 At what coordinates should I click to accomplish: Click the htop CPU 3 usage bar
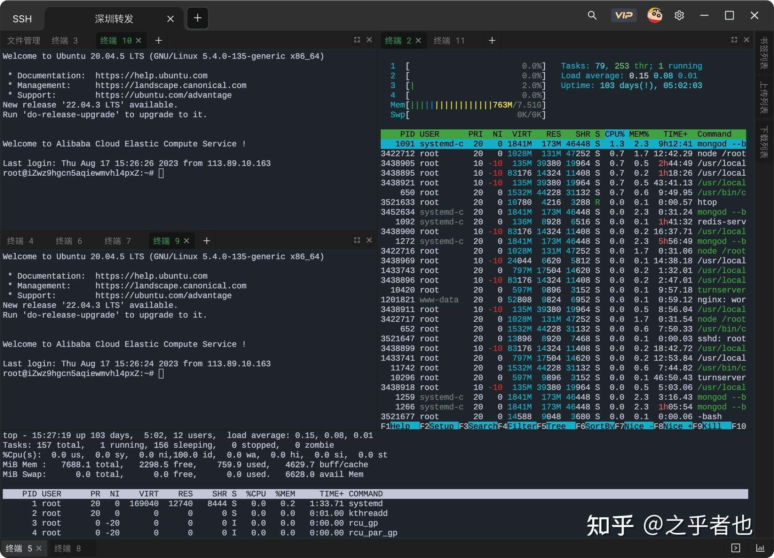(468, 85)
